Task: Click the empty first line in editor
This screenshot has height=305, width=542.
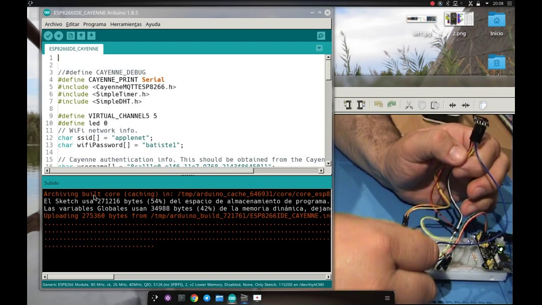Action: tap(191, 58)
